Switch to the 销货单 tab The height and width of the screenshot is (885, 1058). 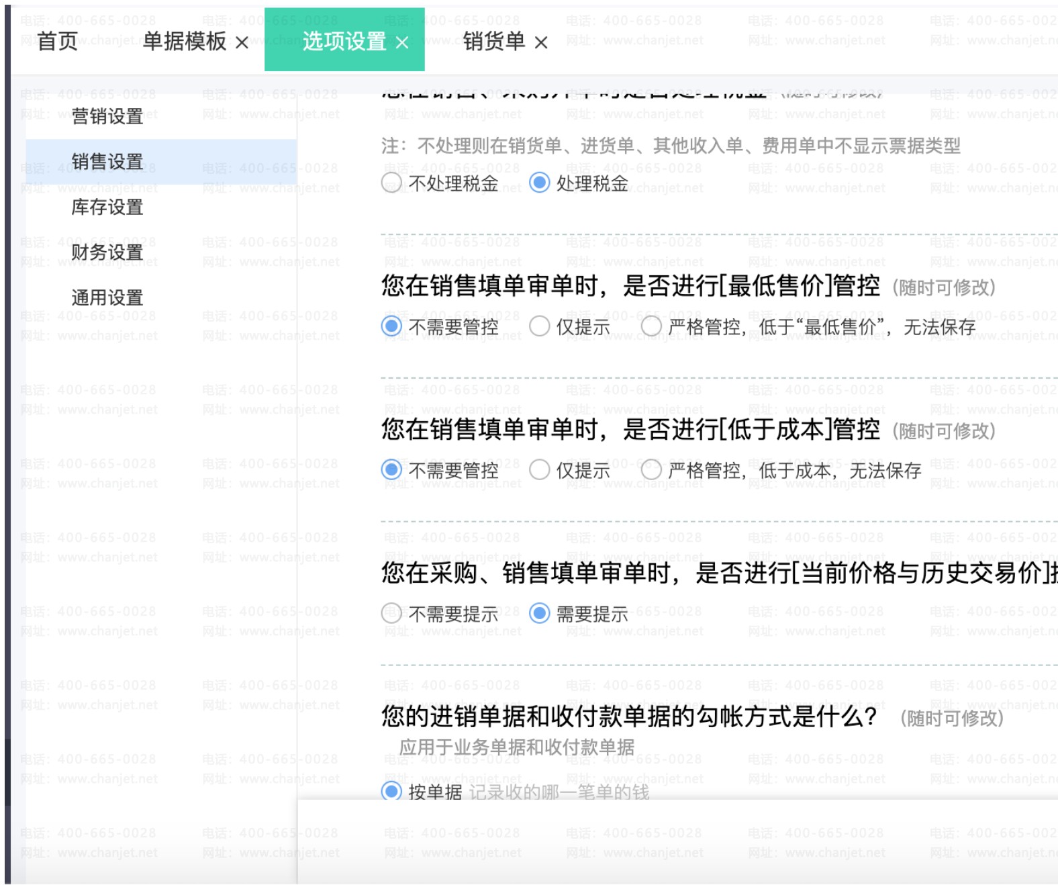(494, 42)
